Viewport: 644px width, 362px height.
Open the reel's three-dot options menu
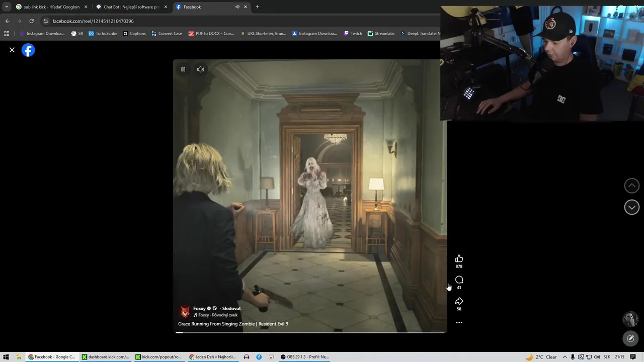pos(459,323)
